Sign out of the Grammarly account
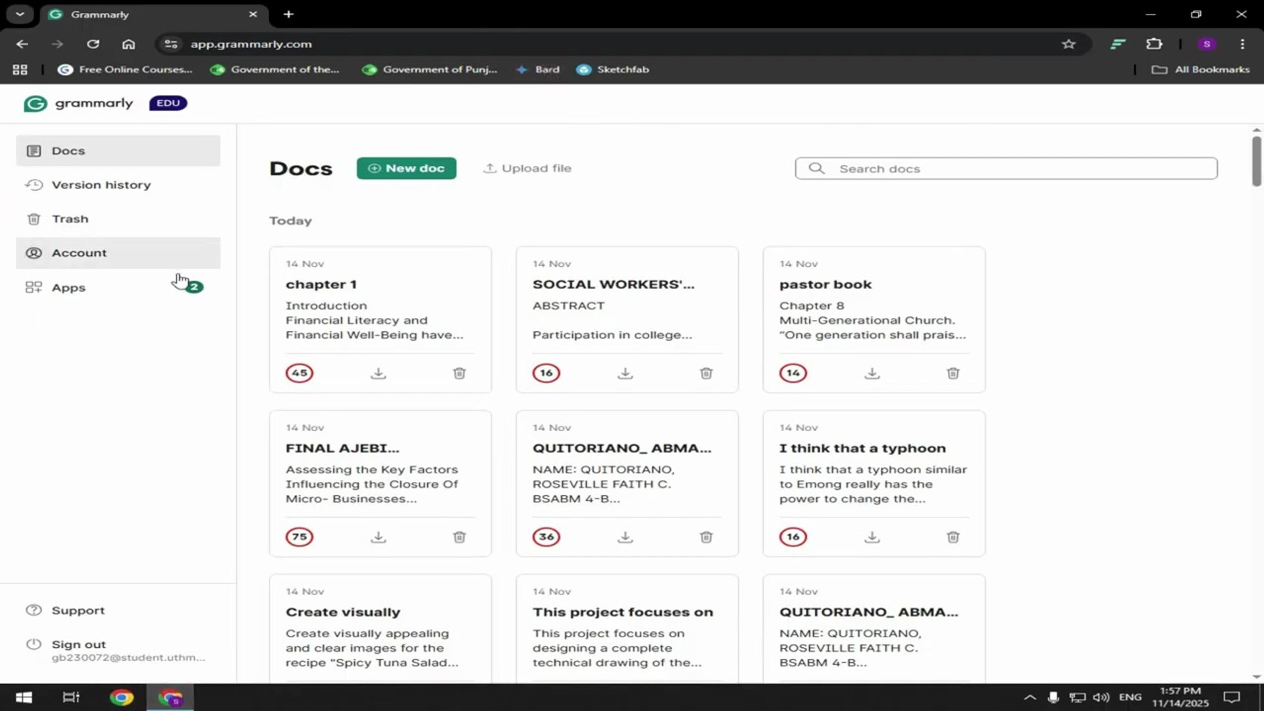The width and height of the screenshot is (1264, 711). pyautogui.click(x=78, y=644)
